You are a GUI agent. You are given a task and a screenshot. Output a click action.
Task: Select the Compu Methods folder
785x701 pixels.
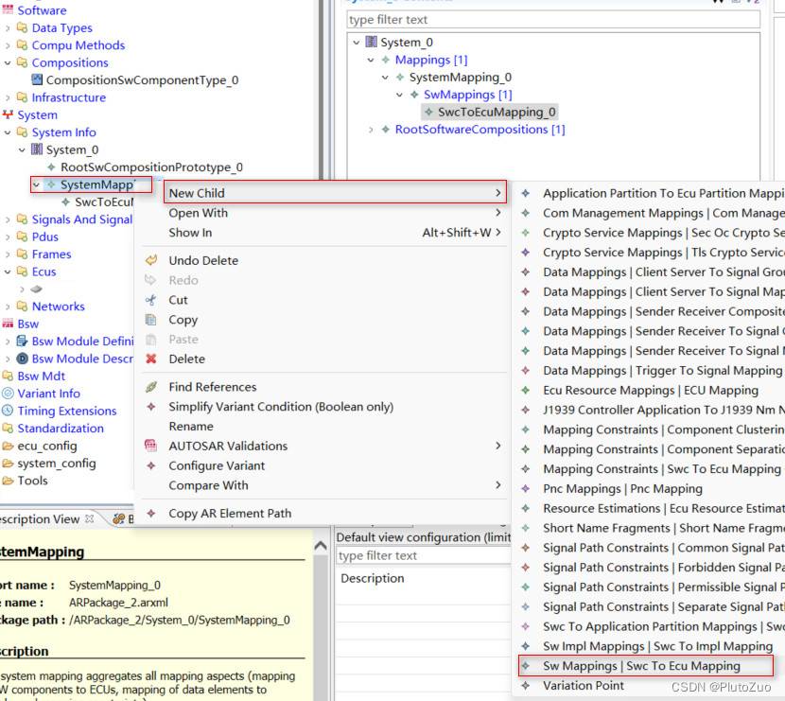pos(78,45)
